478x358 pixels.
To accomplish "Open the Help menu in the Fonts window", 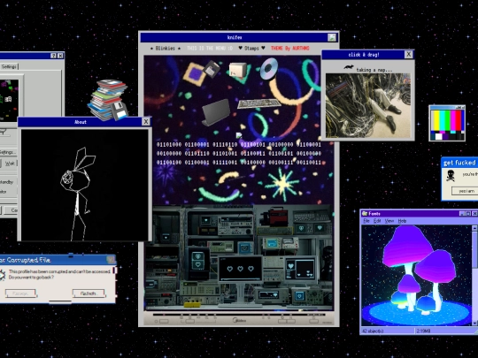I will click(x=402, y=221).
